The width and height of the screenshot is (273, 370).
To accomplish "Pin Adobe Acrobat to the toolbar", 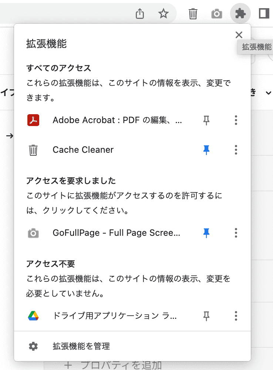I will [206, 120].
